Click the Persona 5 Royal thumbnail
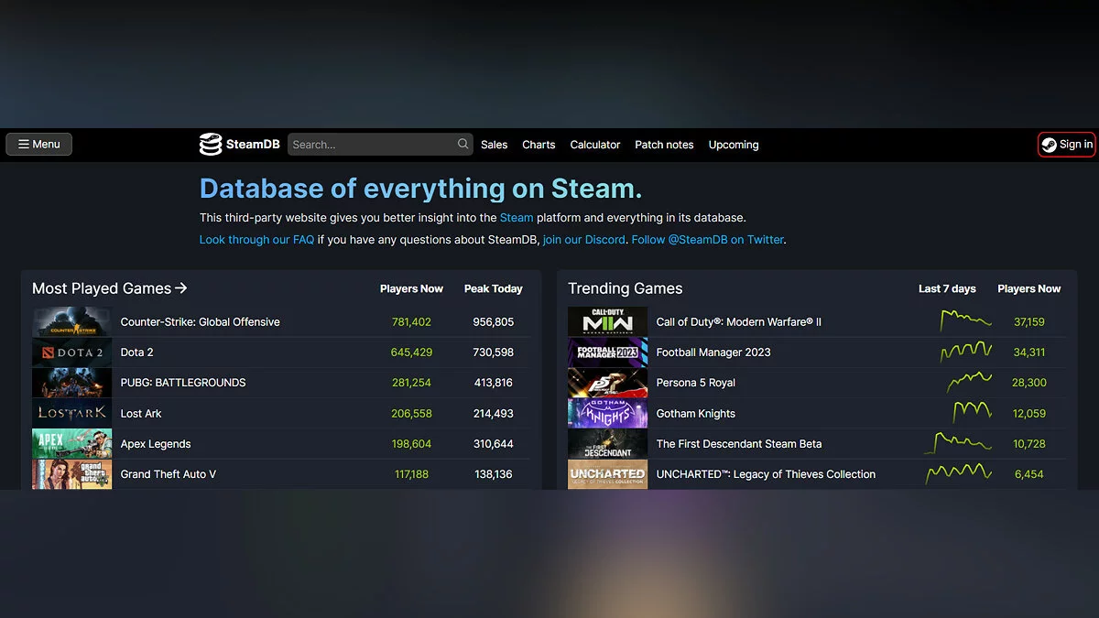Image resolution: width=1099 pixels, height=618 pixels. point(607,383)
